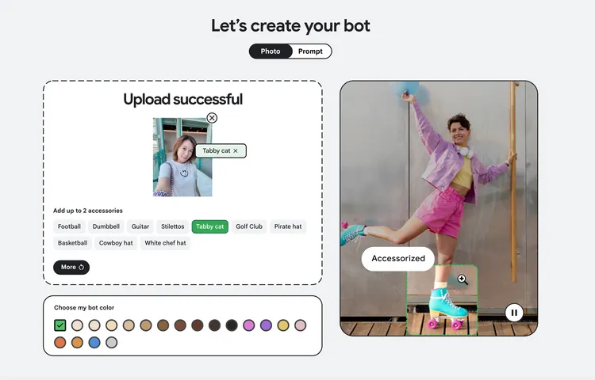Image resolution: width=595 pixels, height=380 pixels.
Task: Pause the preview video
Action: pos(514,313)
